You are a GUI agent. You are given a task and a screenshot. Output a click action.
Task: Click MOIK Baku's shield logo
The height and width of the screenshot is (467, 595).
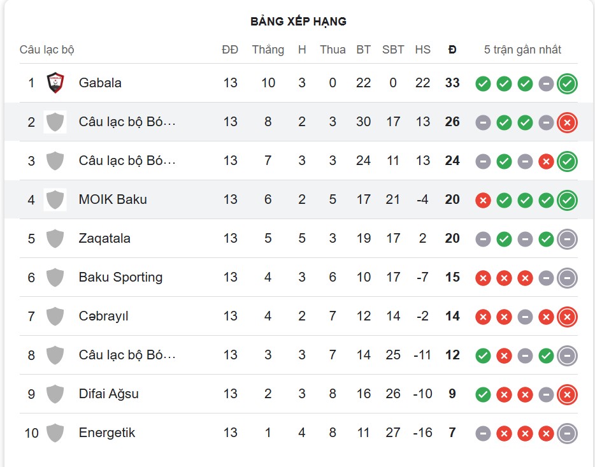point(55,199)
